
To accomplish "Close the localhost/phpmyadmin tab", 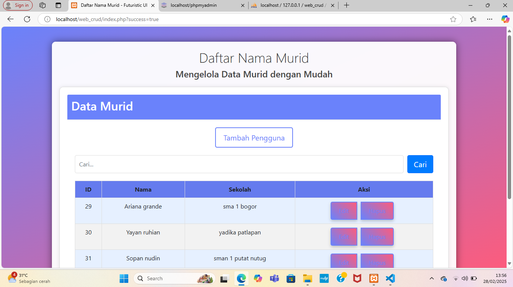I will coord(242,5).
